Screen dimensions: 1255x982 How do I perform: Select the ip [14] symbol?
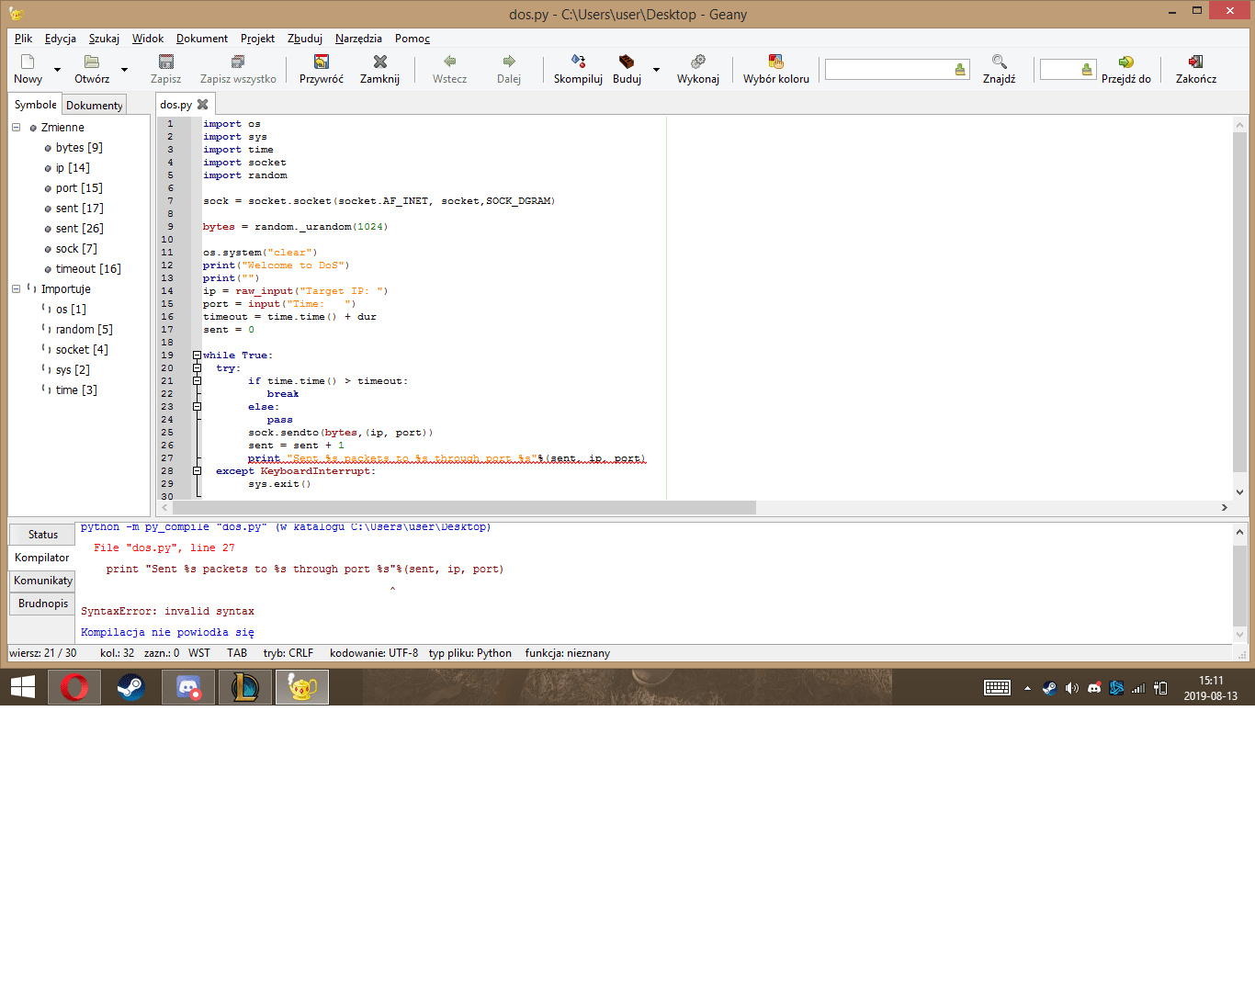(x=73, y=168)
